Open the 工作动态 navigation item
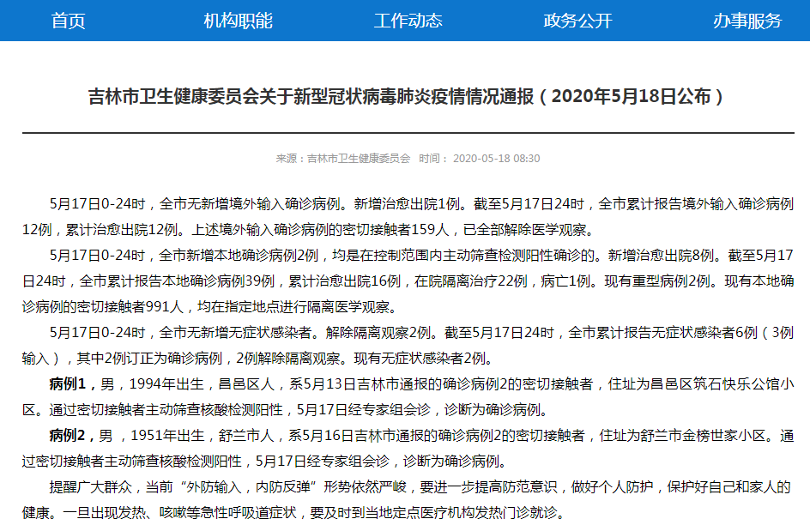 pyautogui.click(x=408, y=21)
